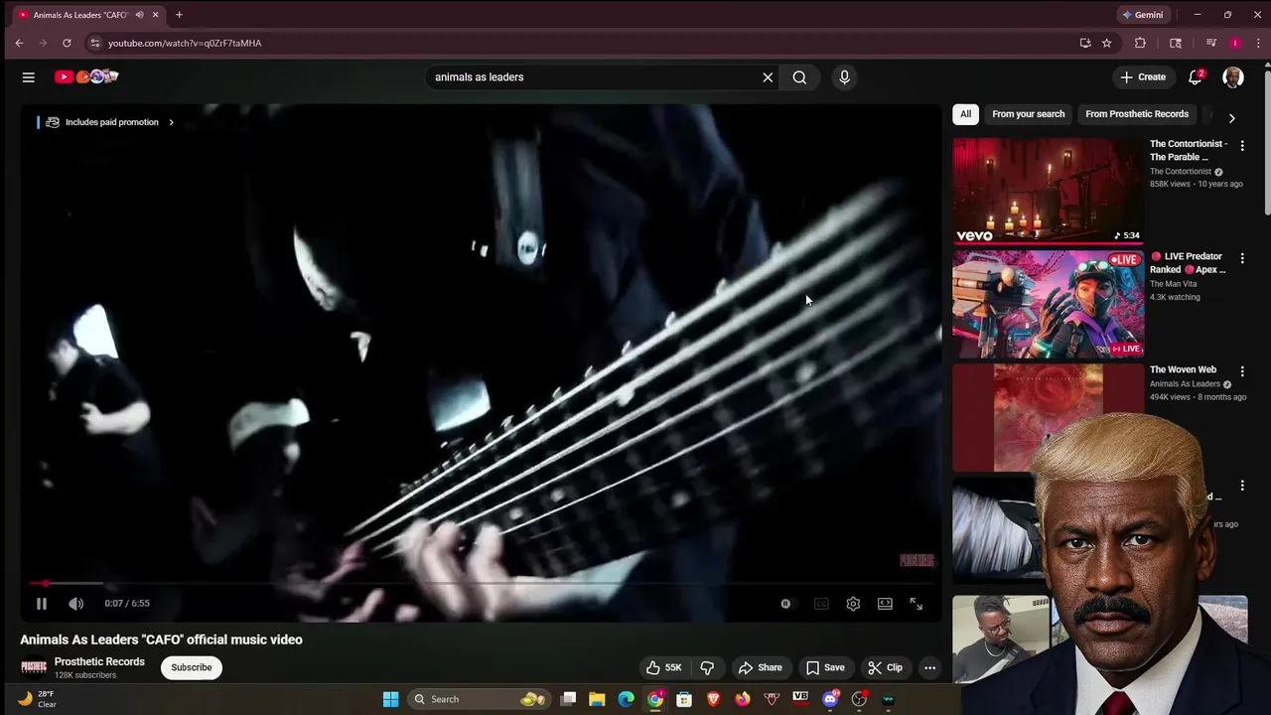1271x715 pixels.
Task: Like the video with thumbs up
Action: [664, 668]
